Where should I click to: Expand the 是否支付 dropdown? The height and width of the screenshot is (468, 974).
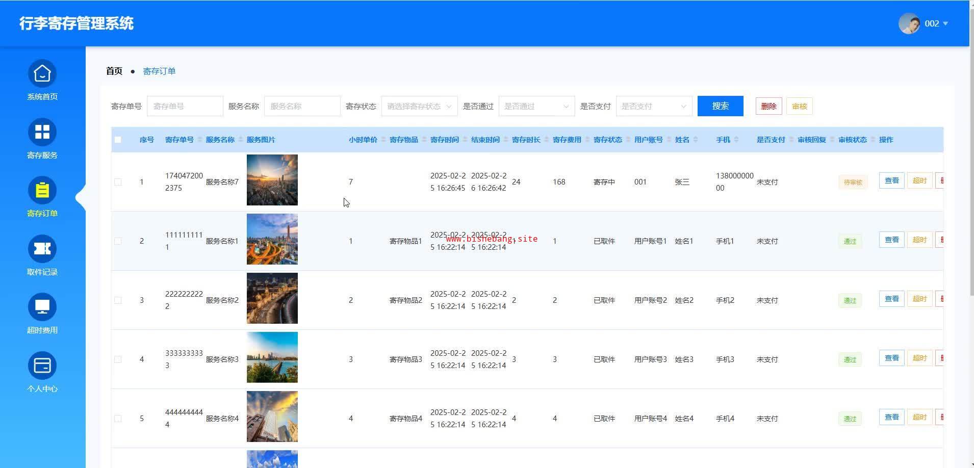point(654,106)
